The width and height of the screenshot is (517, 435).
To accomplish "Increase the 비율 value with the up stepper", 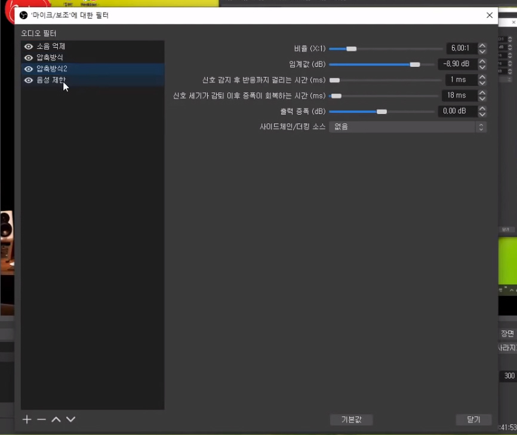I will click(x=482, y=45).
